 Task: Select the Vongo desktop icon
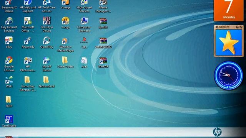pyautogui.click(x=65, y=23)
